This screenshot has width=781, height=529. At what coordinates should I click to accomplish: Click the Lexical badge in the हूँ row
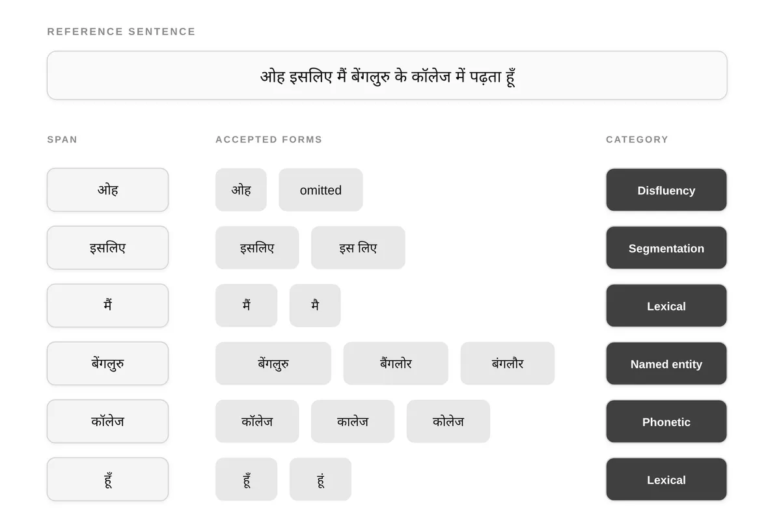pyautogui.click(x=666, y=480)
